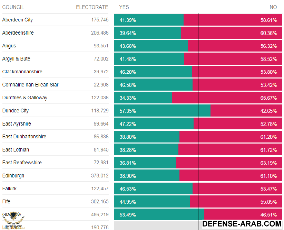This screenshot has height=230, width=284.
Task: Click Glasgow's green 53.49% Yes bar
Action: coord(159,215)
